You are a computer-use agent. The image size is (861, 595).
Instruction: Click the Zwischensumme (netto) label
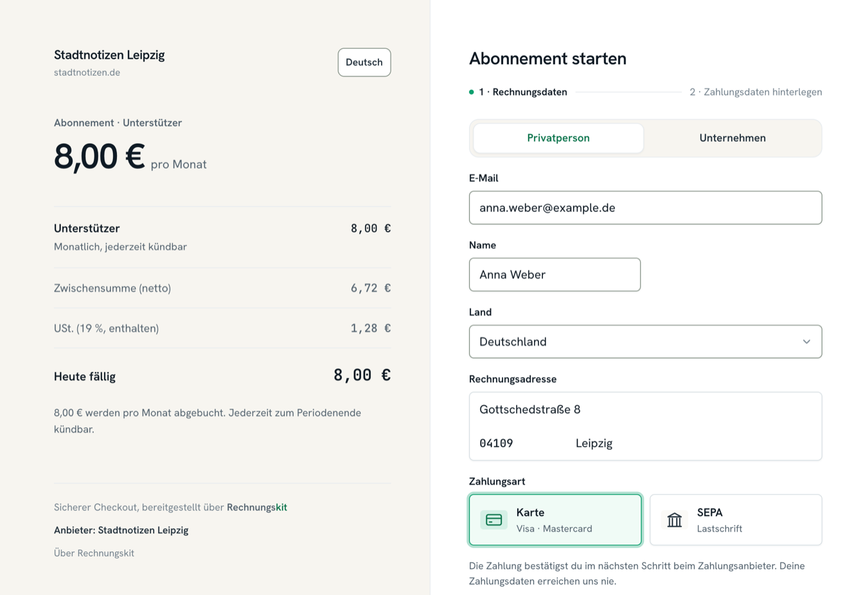point(112,289)
